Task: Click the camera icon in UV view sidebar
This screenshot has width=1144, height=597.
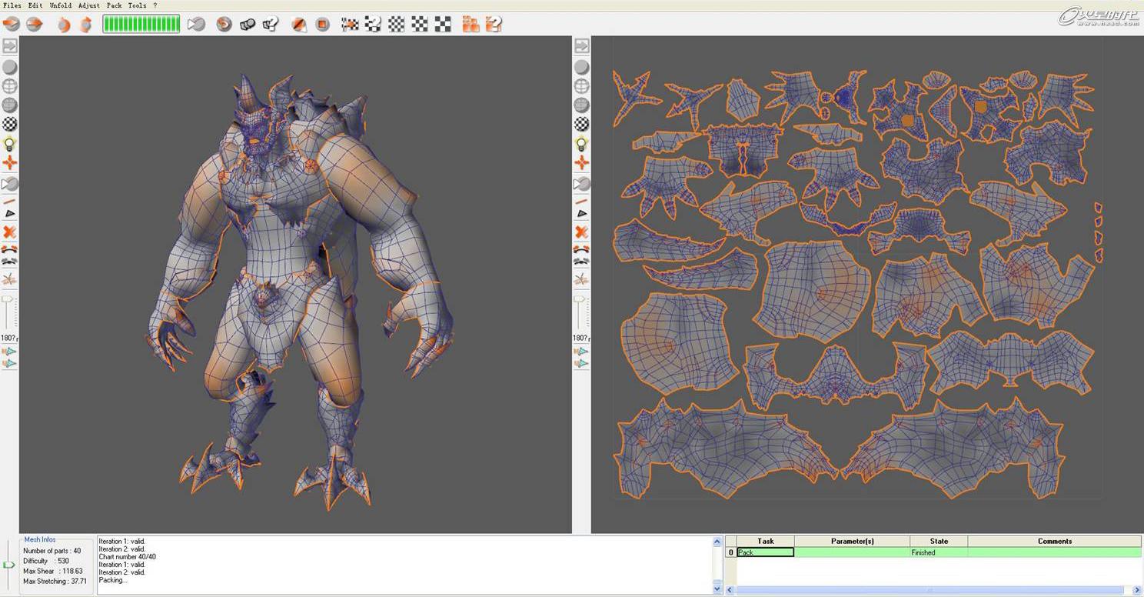Action: coord(582,184)
